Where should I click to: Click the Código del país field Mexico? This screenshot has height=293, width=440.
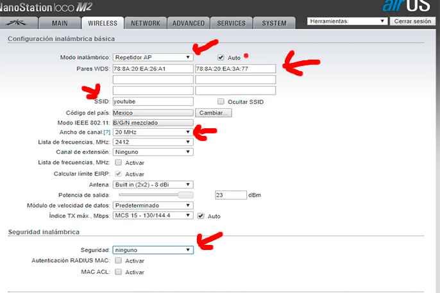tap(153, 113)
